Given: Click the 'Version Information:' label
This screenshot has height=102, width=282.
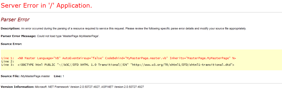Looking at the screenshot, I should [18, 87].
